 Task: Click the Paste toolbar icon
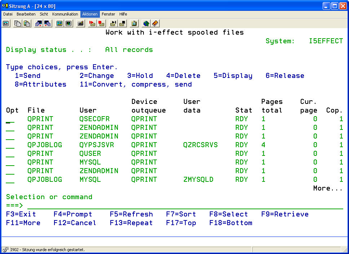coord(27,23)
